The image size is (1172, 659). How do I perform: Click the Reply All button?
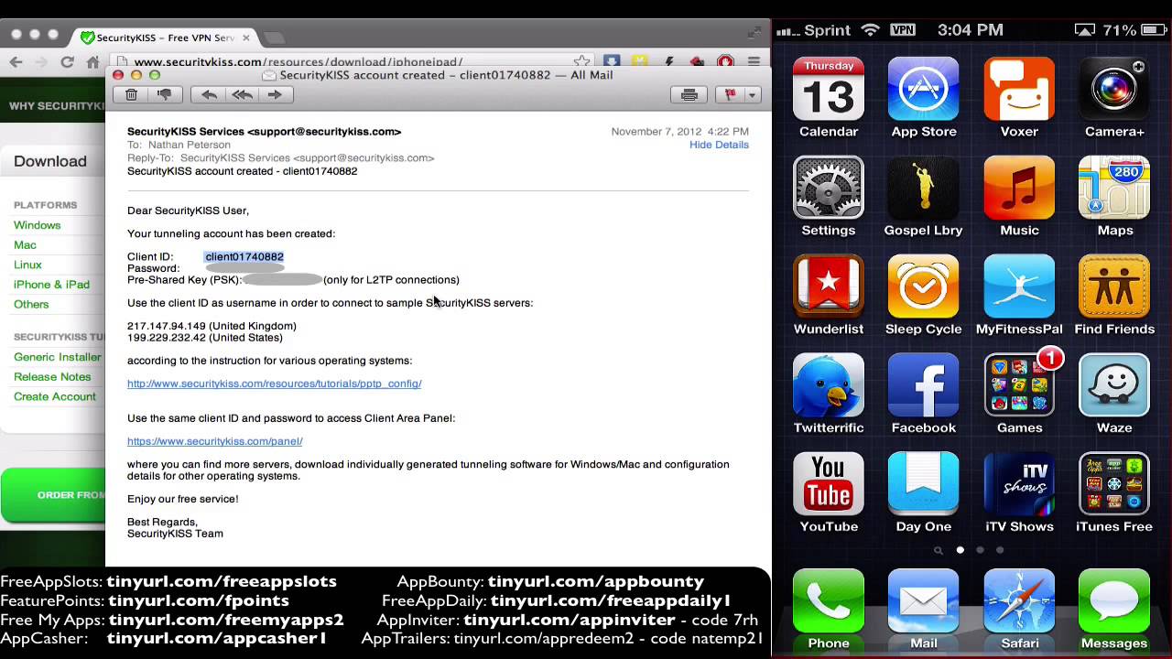(x=242, y=94)
